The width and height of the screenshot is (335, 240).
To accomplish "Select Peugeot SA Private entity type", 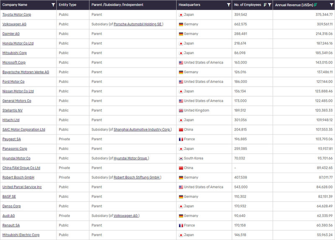I will coord(64,139).
